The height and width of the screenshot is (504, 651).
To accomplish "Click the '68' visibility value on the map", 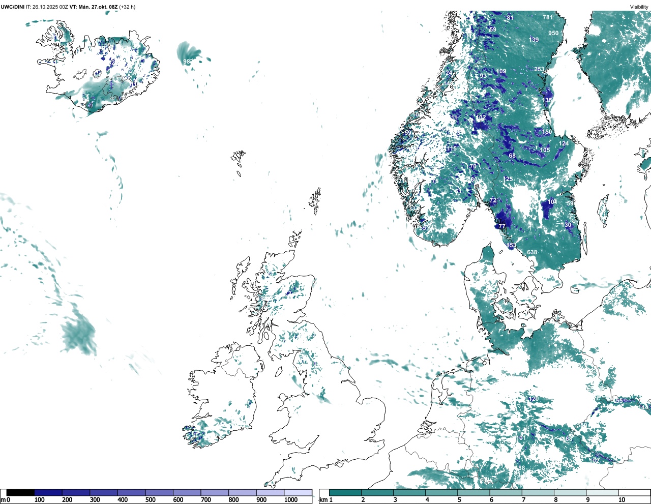I will click(x=512, y=156).
